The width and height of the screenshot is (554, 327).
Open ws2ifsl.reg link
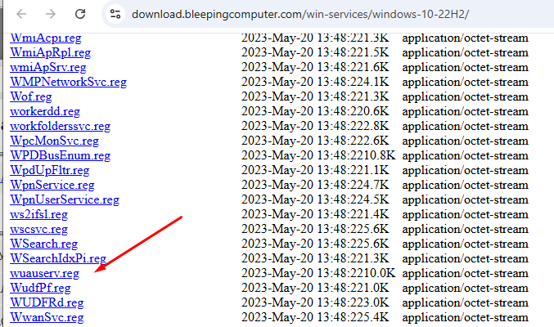38,214
